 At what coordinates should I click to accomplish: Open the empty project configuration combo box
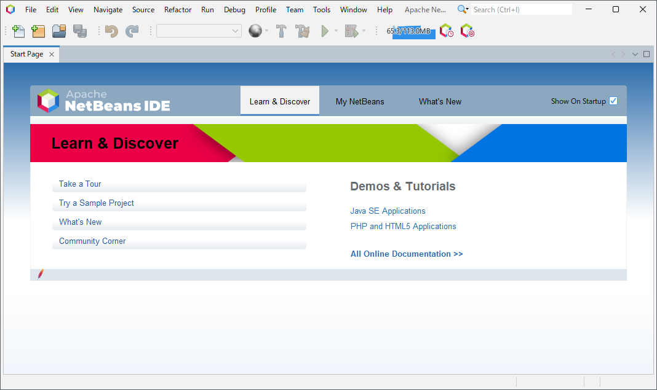(199, 31)
